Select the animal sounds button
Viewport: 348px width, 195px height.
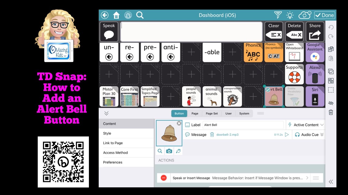[x=212, y=96]
